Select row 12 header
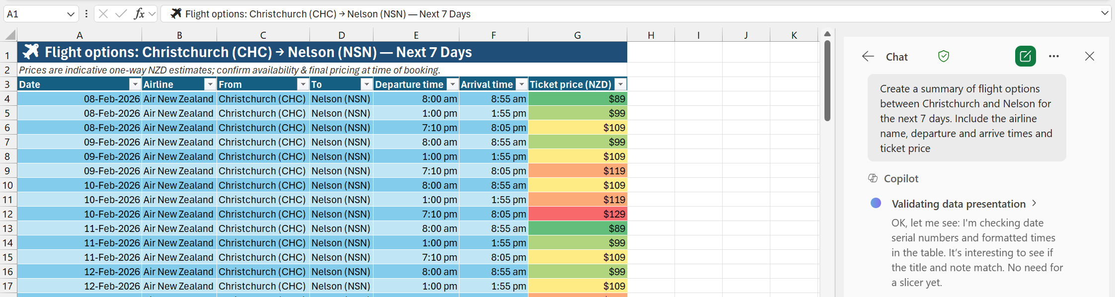 pyautogui.click(x=8, y=214)
